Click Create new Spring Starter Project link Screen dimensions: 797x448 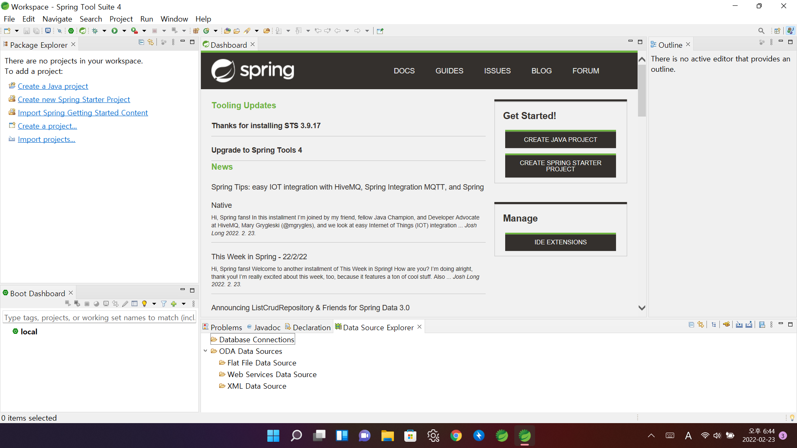[x=74, y=100]
